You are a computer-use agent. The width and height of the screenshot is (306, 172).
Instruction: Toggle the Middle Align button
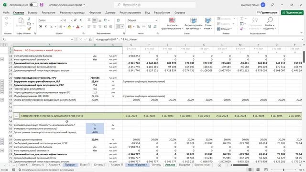(x=95, y=20)
